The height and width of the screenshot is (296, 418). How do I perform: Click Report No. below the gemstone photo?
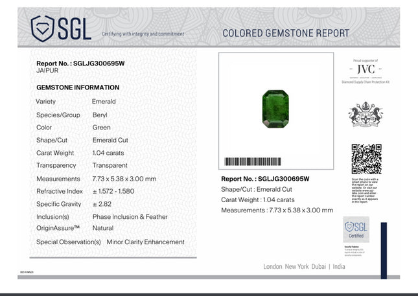click(265, 179)
